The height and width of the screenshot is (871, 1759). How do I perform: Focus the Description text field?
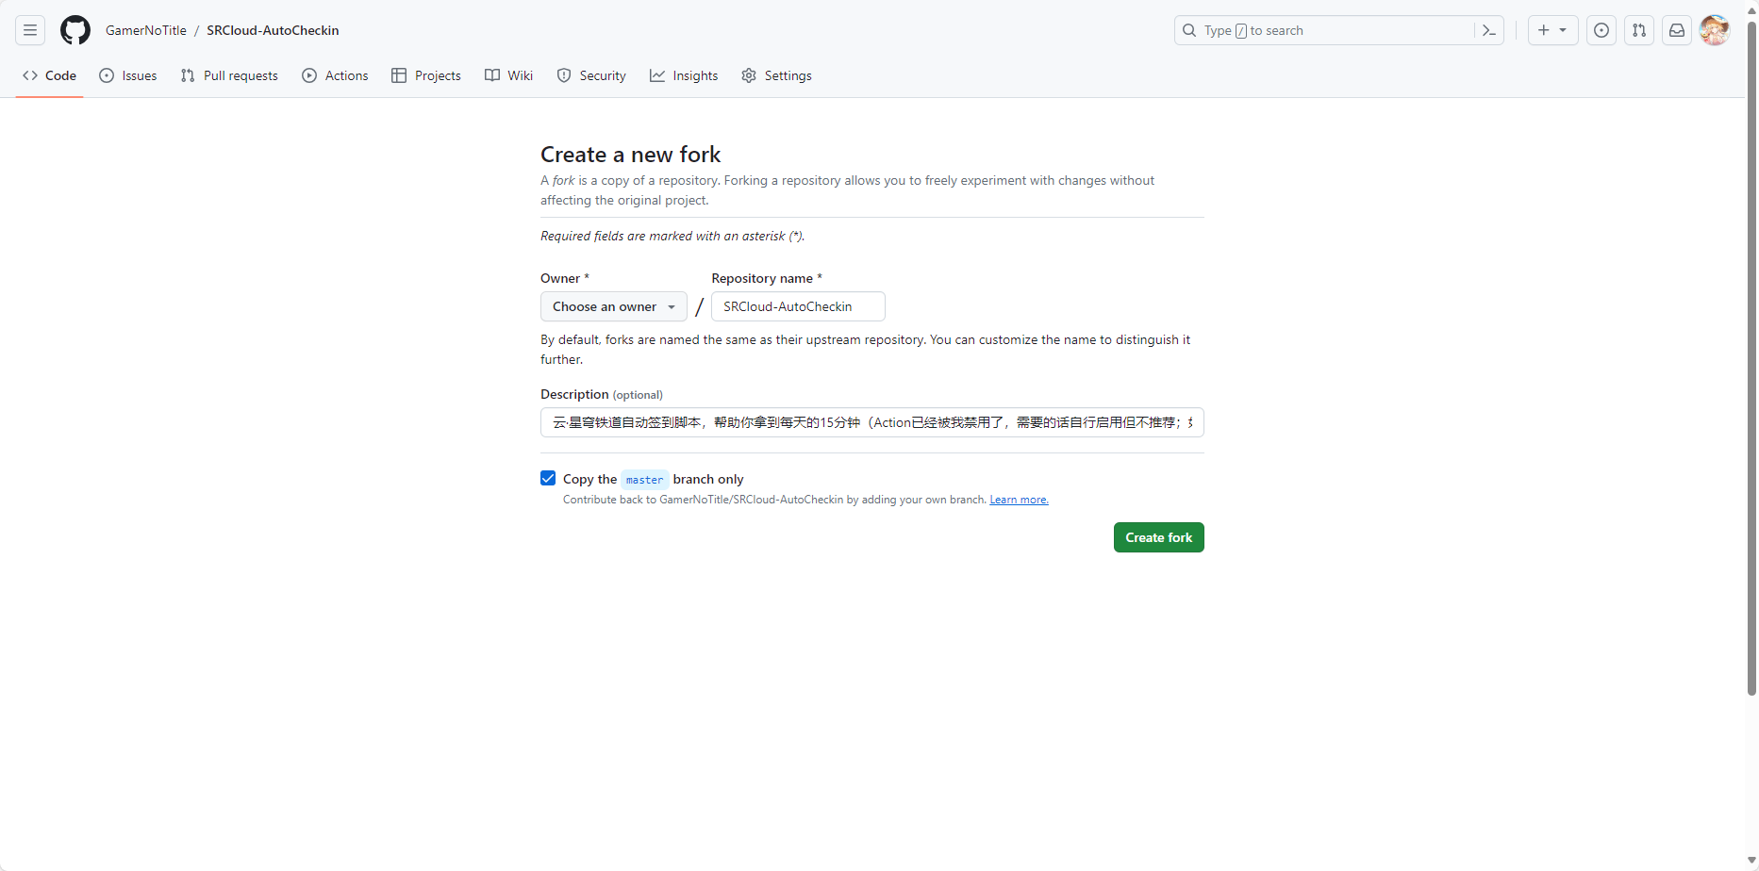point(871,422)
